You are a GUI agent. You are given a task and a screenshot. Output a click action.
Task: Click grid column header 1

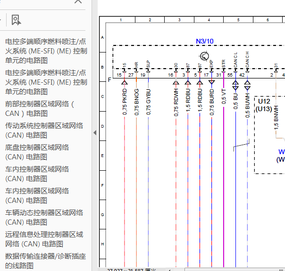[121, 20]
